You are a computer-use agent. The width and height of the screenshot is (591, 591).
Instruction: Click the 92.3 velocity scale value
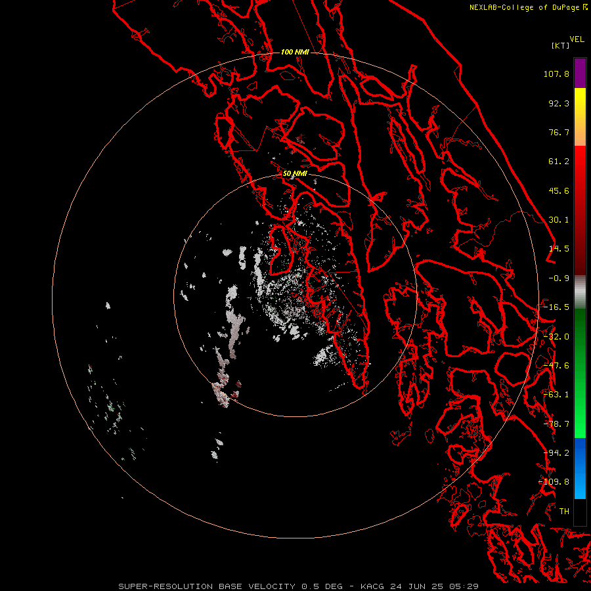coord(559,103)
